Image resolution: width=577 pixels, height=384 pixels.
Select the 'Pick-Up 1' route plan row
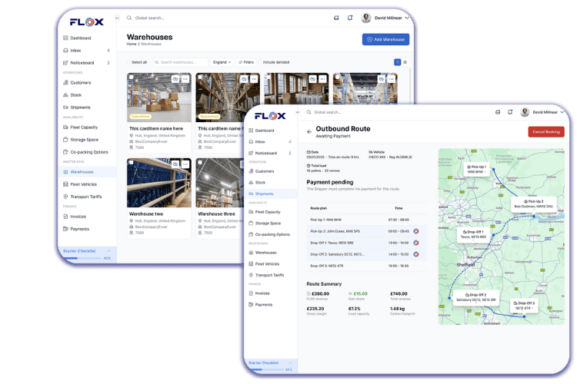(366, 220)
